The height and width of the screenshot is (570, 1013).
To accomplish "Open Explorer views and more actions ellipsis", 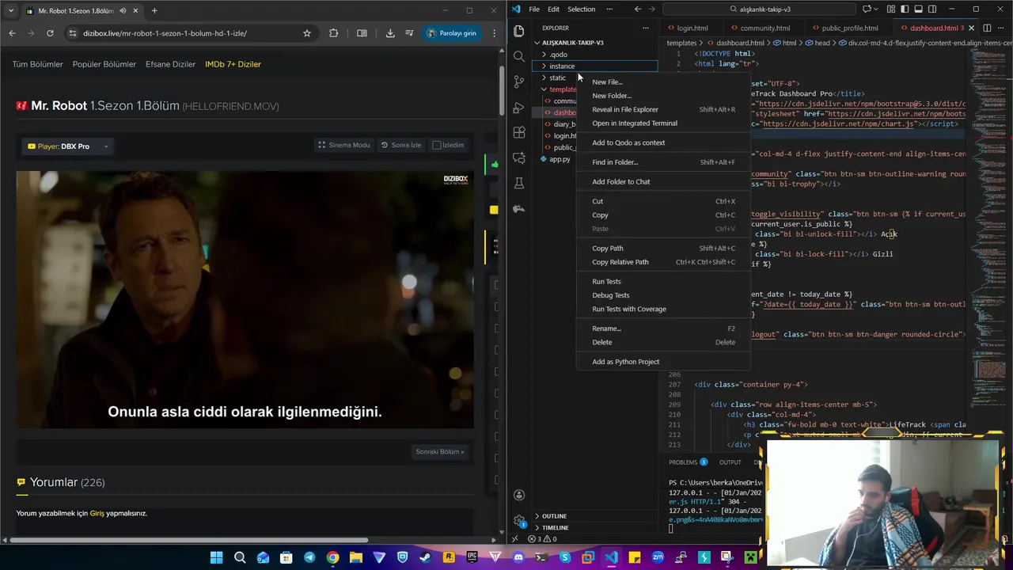I will click(646, 28).
